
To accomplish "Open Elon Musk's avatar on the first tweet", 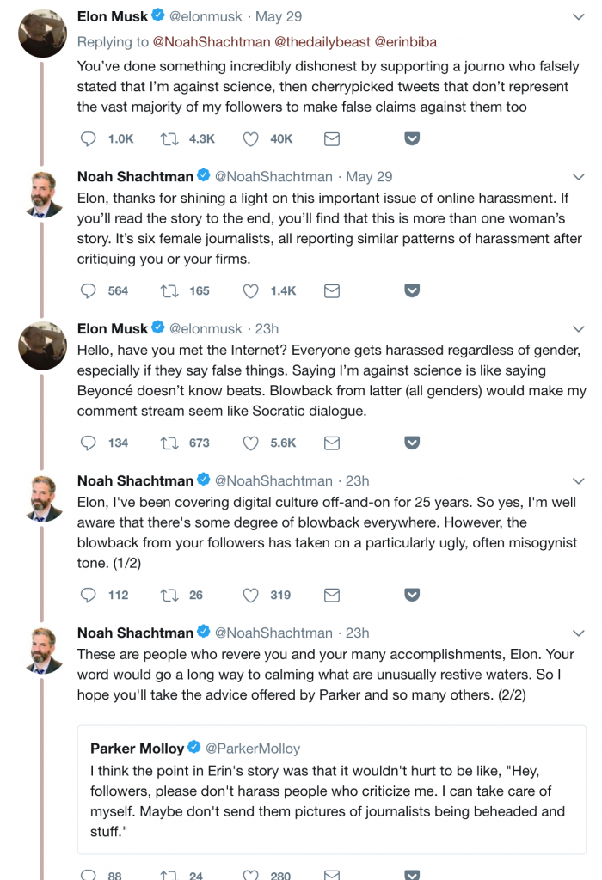I will pos(43,34).
